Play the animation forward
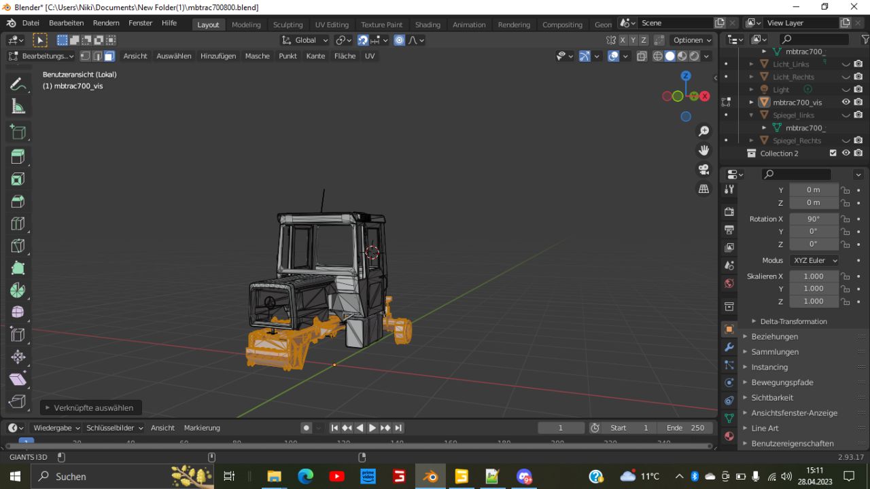The image size is (870, 489). 372,428
